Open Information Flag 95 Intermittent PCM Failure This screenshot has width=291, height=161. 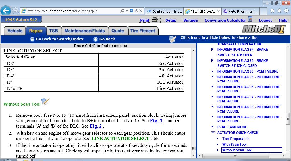point(248,79)
